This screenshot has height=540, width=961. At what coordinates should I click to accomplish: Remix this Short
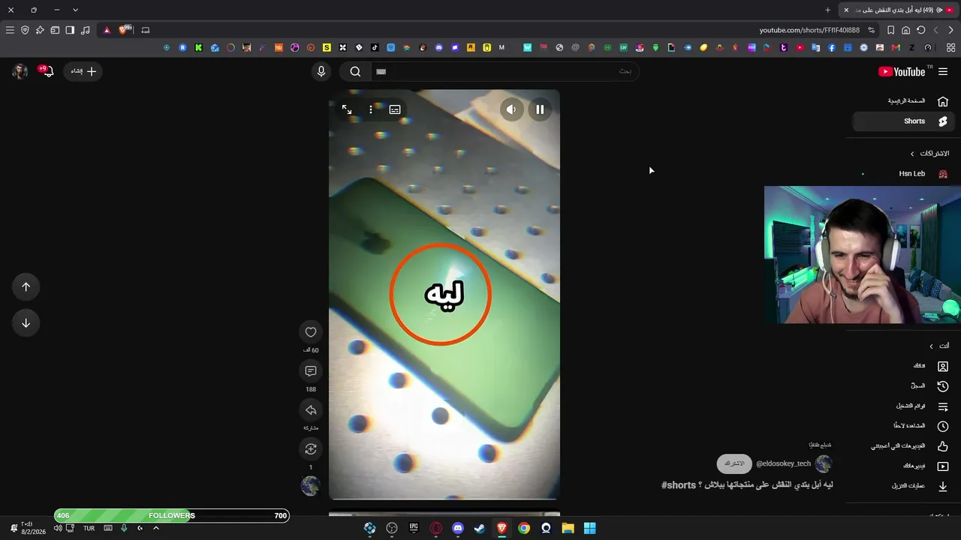(x=311, y=449)
